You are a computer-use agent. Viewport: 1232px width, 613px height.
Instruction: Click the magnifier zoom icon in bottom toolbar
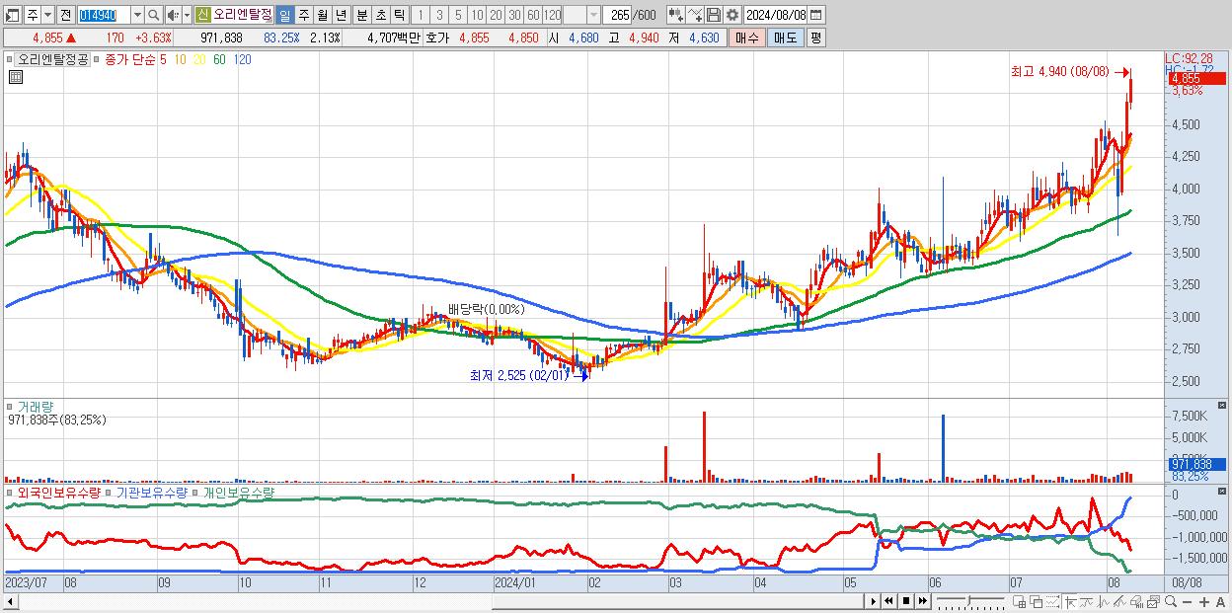point(1171,601)
